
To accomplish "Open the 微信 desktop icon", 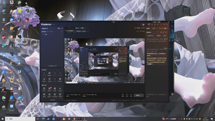I will tap(4, 98).
